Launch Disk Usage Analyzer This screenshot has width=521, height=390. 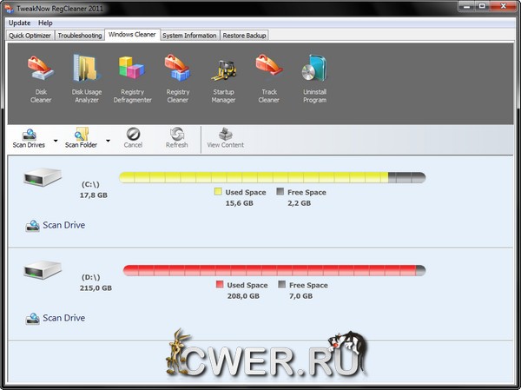(x=87, y=76)
